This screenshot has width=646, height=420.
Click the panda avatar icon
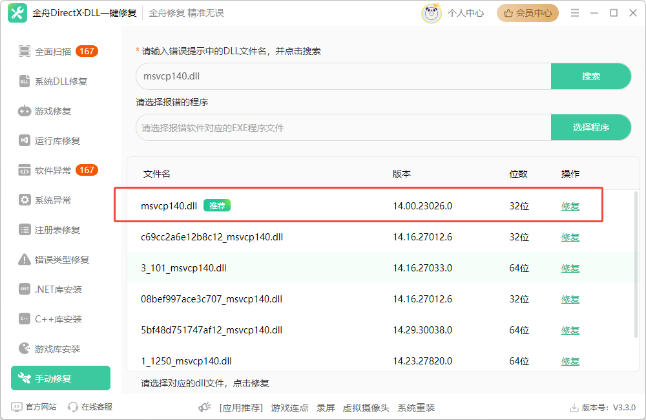(431, 13)
